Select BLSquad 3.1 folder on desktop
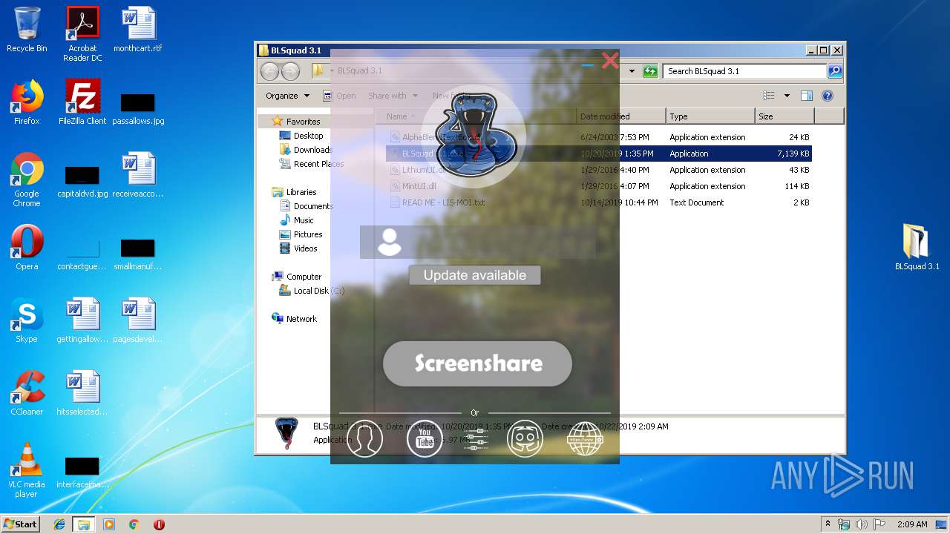950x534 pixels. (917, 248)
